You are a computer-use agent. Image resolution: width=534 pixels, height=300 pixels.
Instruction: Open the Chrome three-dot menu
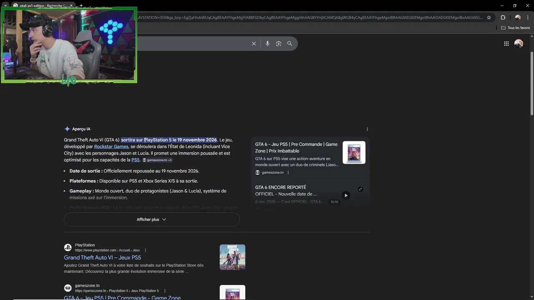529,17
